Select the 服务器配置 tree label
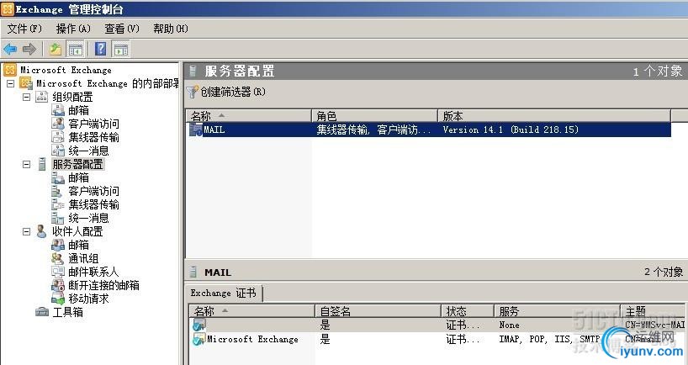 click(x=78, y=164)
